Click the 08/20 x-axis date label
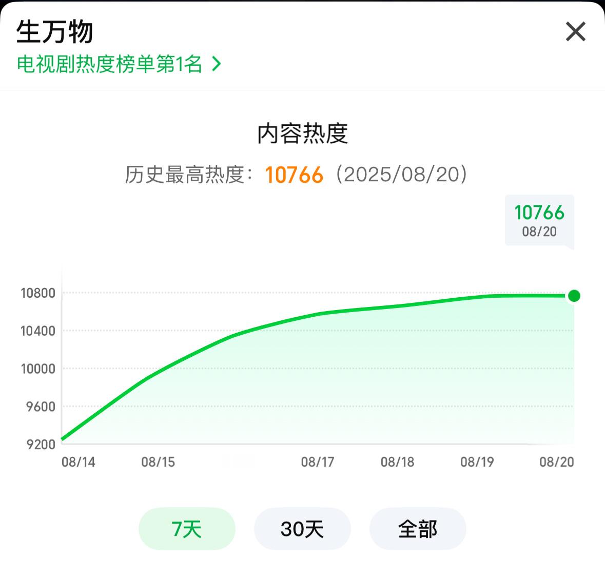 pyautogui.click(x=557, y=462)
